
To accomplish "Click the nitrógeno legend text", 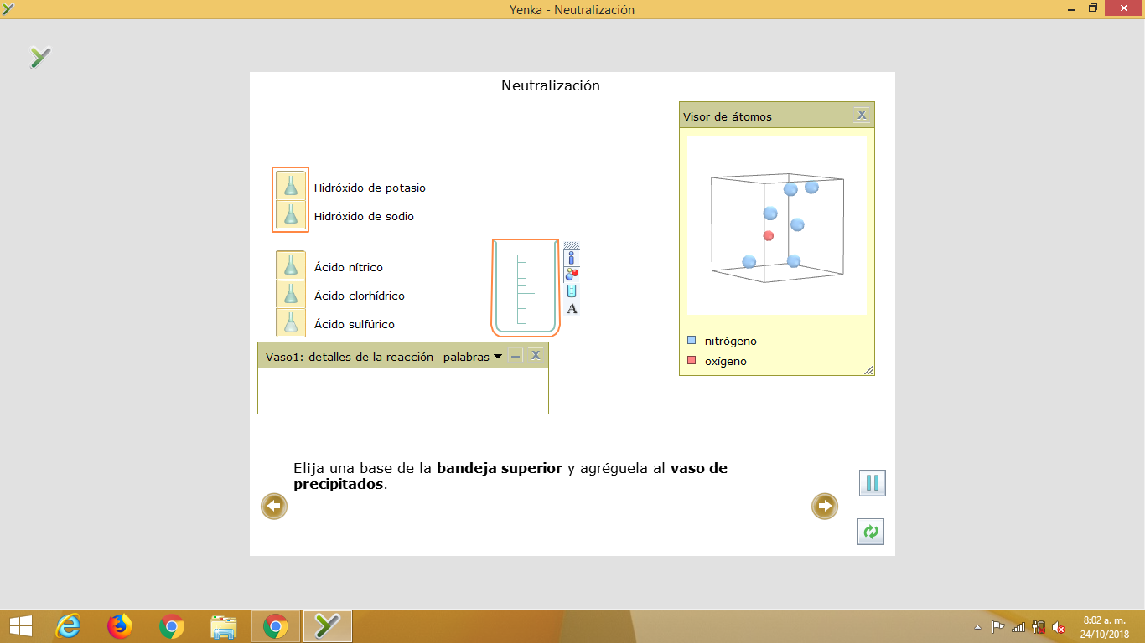I will tap(731, 342).
